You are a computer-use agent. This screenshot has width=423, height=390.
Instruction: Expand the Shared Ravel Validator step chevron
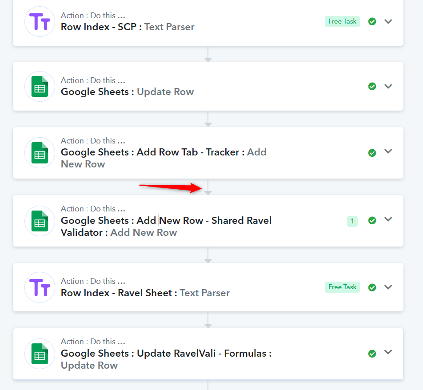tap(388, 219)
